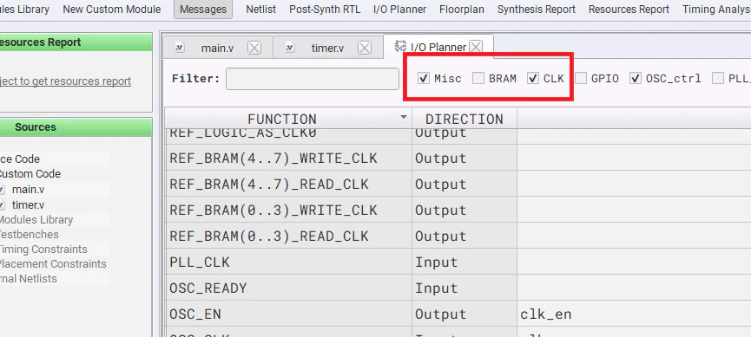
Task: Click the main.v tab file icon
Action: [x=180, y=48]
